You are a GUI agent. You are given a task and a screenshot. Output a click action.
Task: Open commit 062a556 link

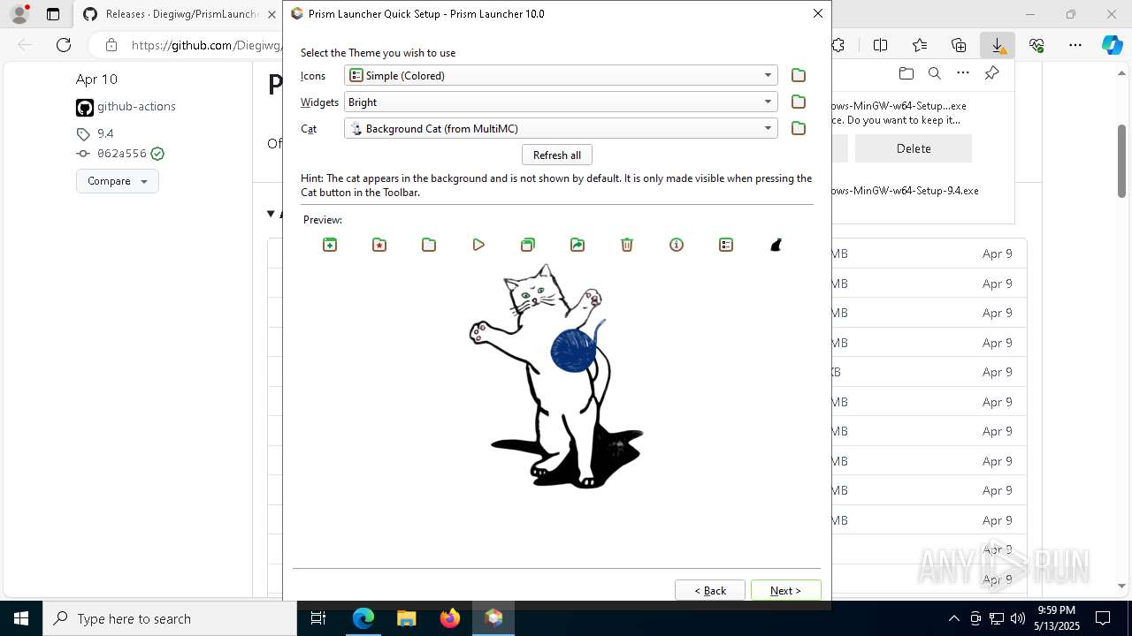[122, 154]
